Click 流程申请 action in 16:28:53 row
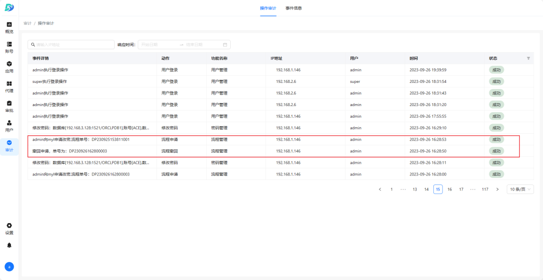 170,139
